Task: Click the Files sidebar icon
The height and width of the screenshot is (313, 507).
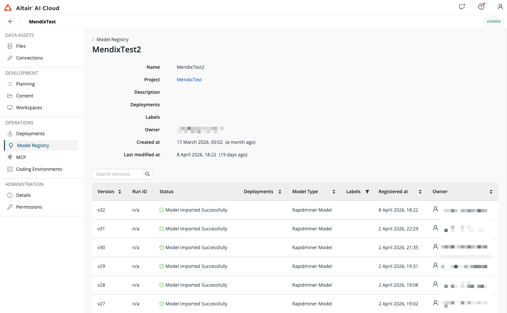Action: (10, 46)
